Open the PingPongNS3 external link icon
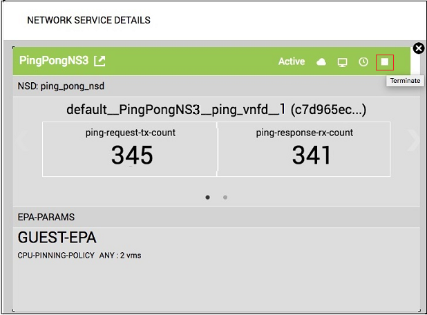This screenshot has width=427, height=315. tap(100, 61)
